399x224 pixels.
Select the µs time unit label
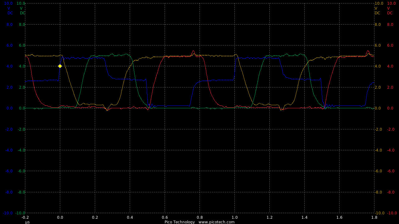(27, 222)
